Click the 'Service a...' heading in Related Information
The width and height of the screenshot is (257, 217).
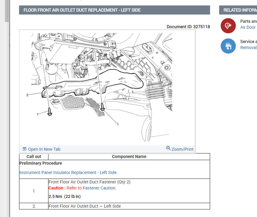pos(249,42)
